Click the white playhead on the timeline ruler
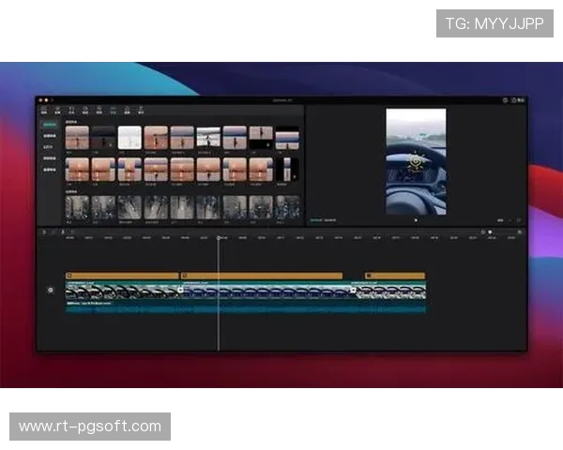Viewport: 563px width, 450px height. pyautogui.click(x=219, y=238)
